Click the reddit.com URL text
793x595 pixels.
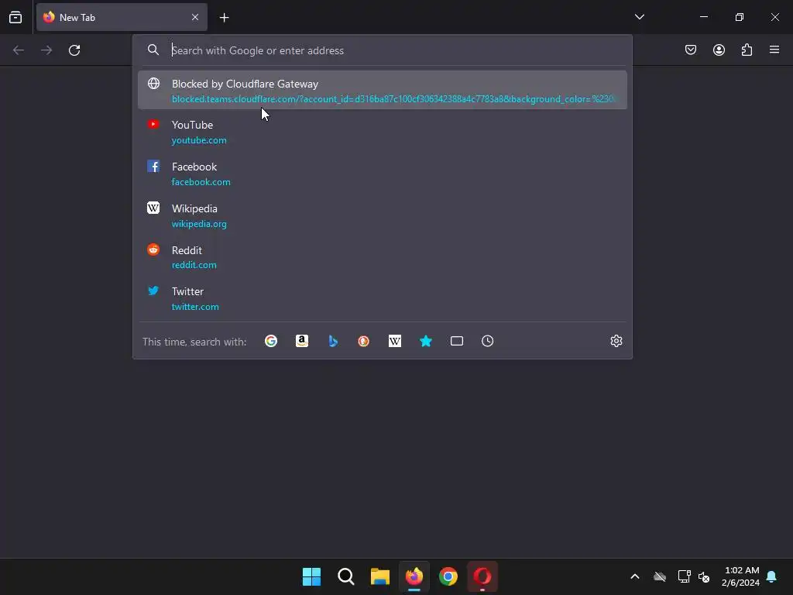click(194, 265)
